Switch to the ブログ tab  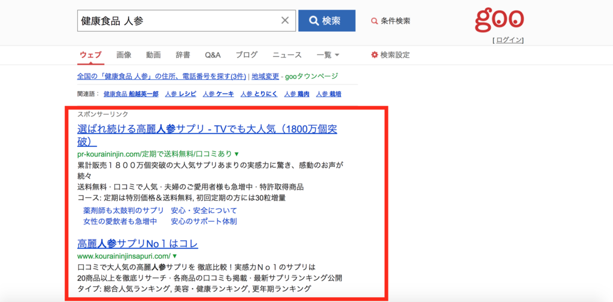click(247, 55)
